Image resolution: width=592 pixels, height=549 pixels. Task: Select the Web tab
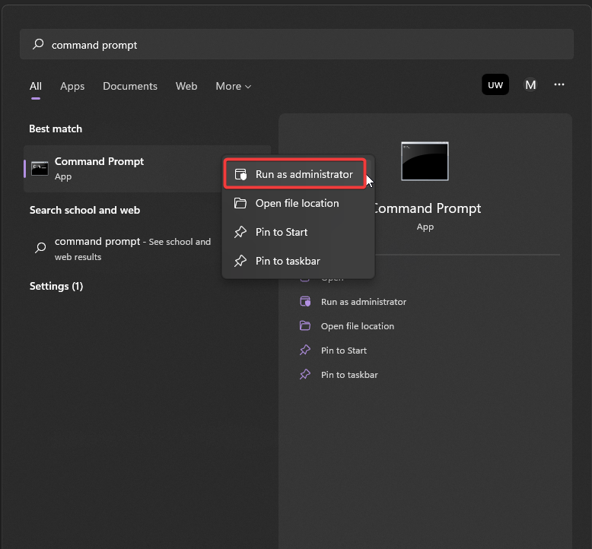186,86
